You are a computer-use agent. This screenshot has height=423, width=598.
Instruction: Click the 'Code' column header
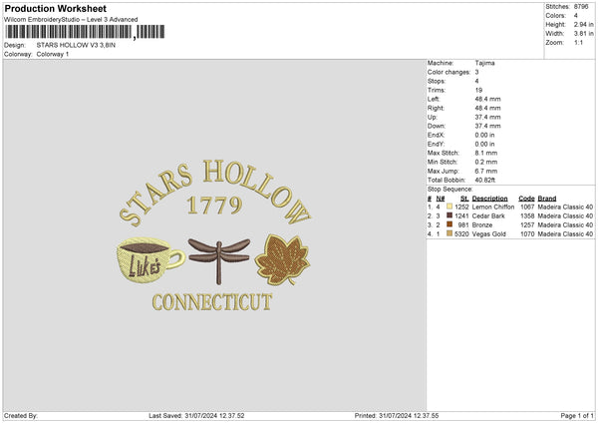coord(526,199)
